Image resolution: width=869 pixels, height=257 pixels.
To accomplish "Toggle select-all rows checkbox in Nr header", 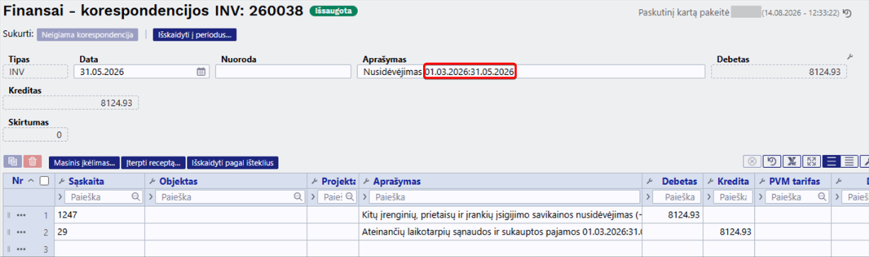I will point(45,181).
